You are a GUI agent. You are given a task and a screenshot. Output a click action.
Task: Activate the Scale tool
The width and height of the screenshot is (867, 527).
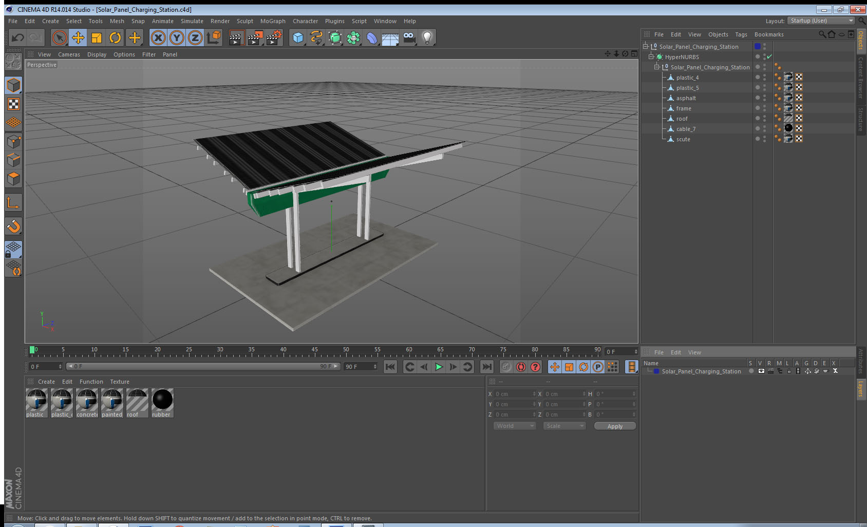(97, 37)
